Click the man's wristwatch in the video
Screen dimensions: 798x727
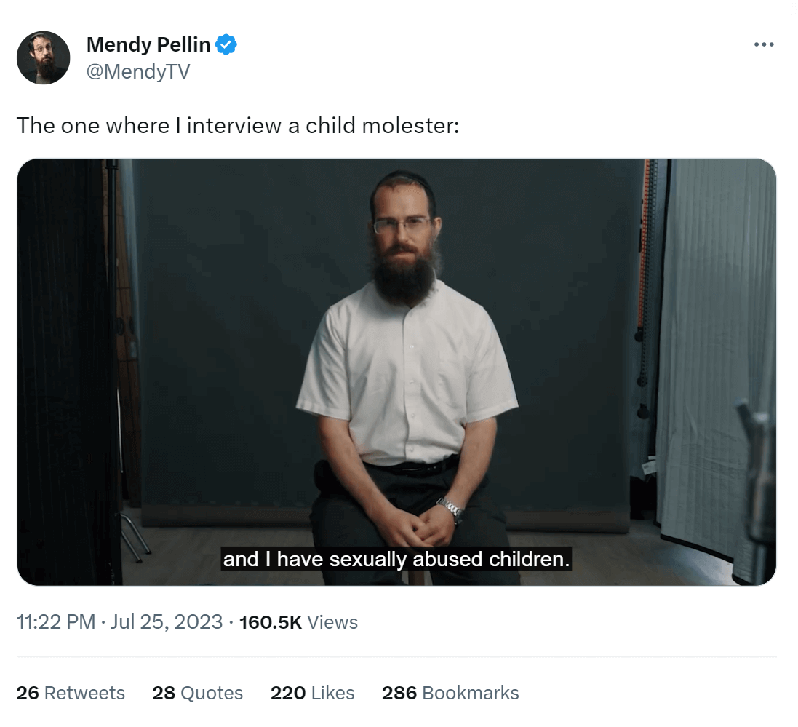pos(451,507)
